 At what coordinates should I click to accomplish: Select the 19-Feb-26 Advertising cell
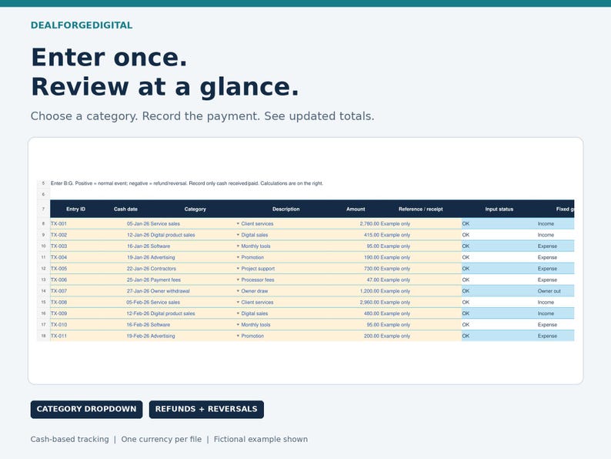150,336
